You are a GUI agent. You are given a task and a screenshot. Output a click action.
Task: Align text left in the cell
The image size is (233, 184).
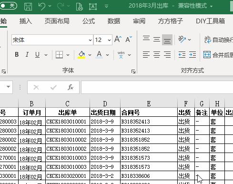146,55
